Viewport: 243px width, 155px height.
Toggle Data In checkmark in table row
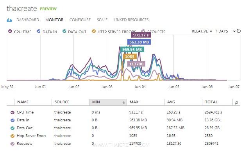coord(13,120)
